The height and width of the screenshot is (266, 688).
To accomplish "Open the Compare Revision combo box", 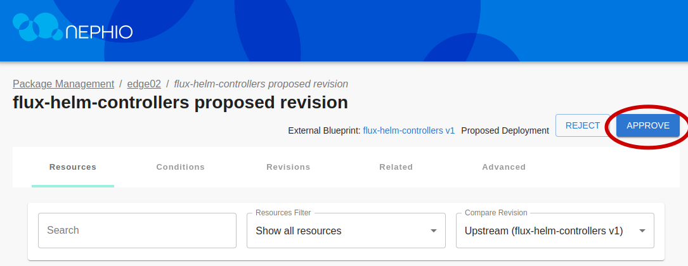I will point(545,231).
